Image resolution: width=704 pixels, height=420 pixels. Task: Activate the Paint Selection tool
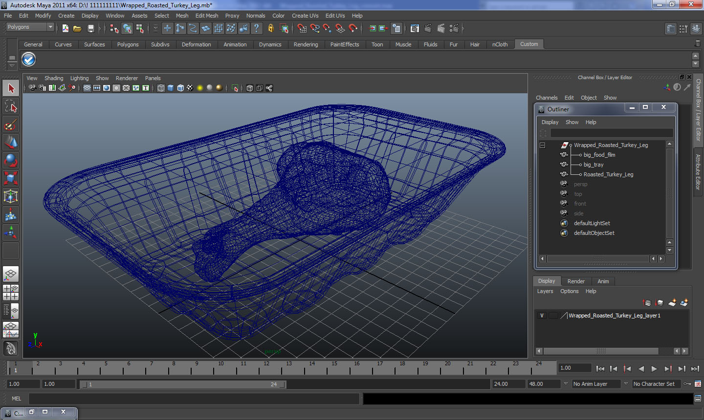11,125
